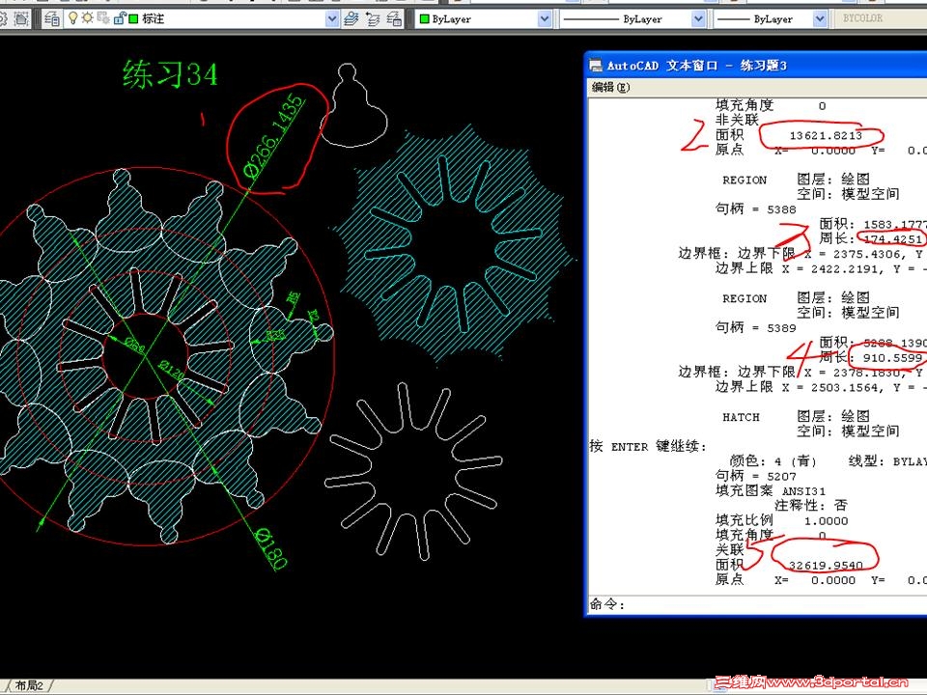This screenshot has width=927, height=695.
Task: Select the Ø180 dimension text
Action: click(272, 549)
